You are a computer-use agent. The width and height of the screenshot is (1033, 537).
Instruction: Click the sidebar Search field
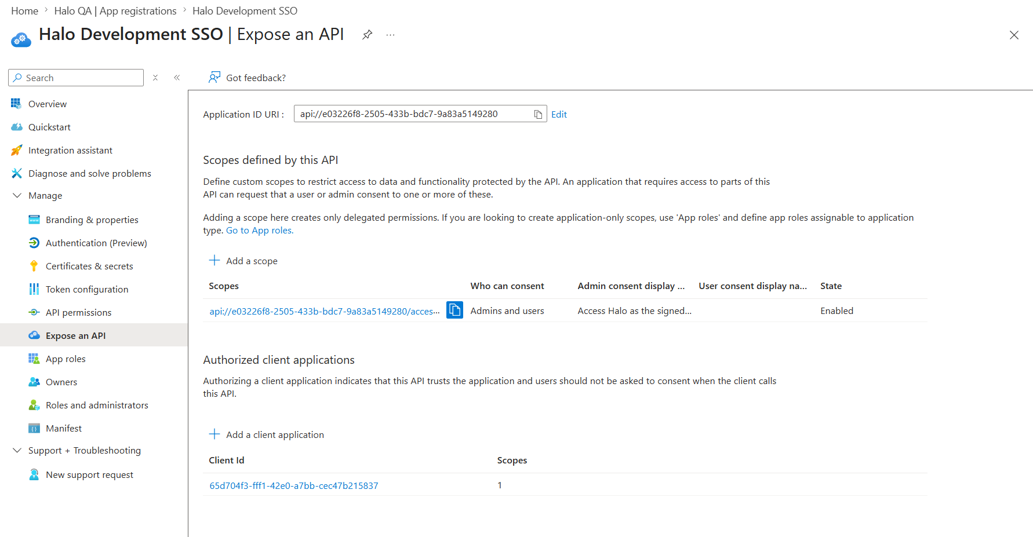[76, 78]
